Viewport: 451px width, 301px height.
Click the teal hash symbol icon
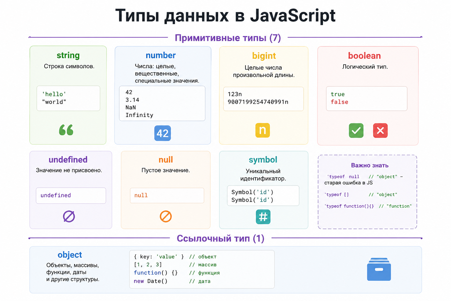(x=263, y=217)
